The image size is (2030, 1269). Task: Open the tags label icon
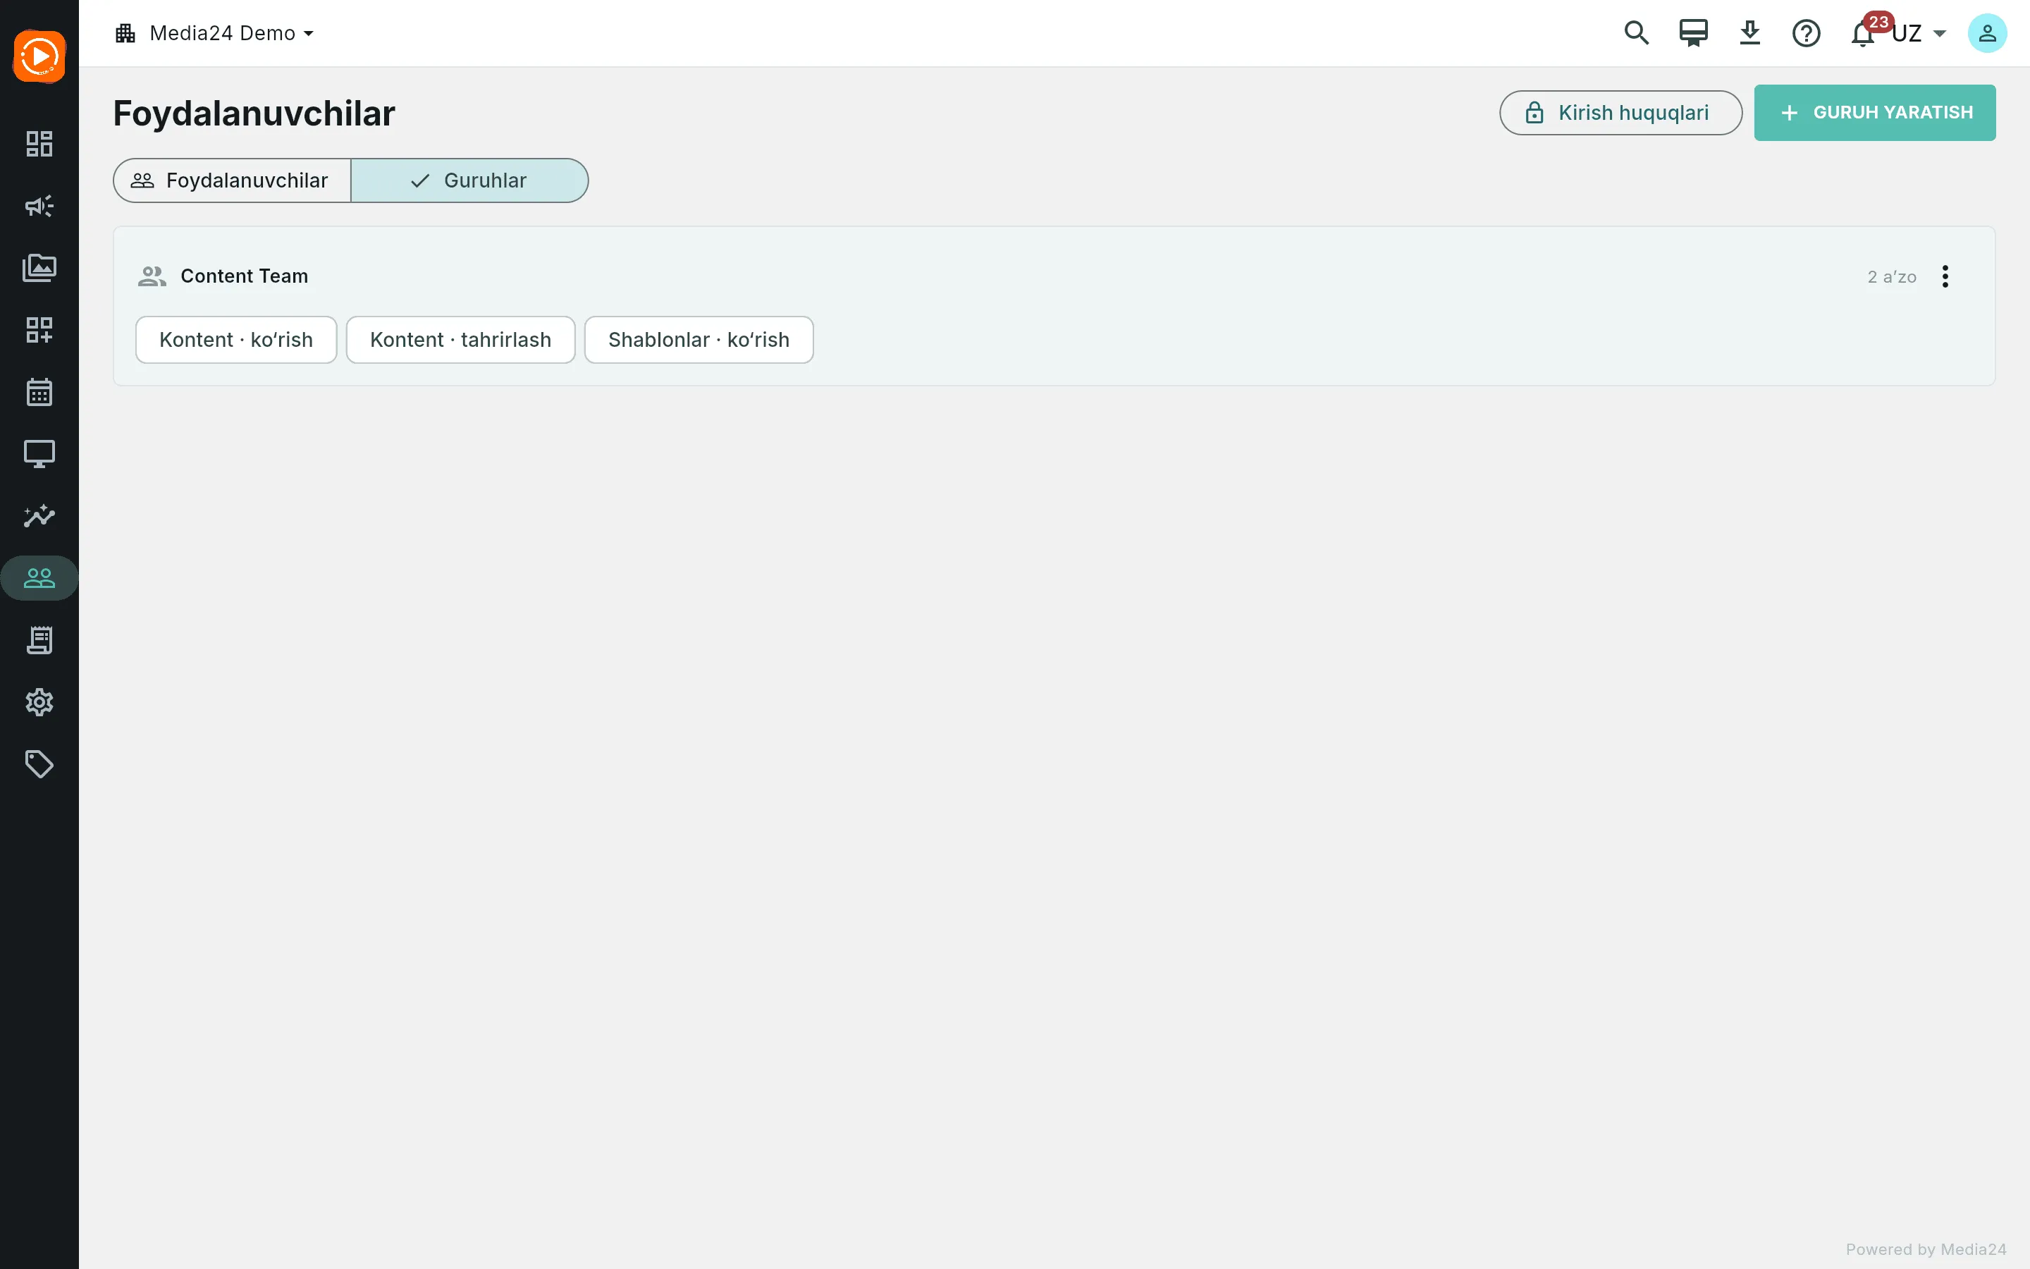(x=39, y=764)
